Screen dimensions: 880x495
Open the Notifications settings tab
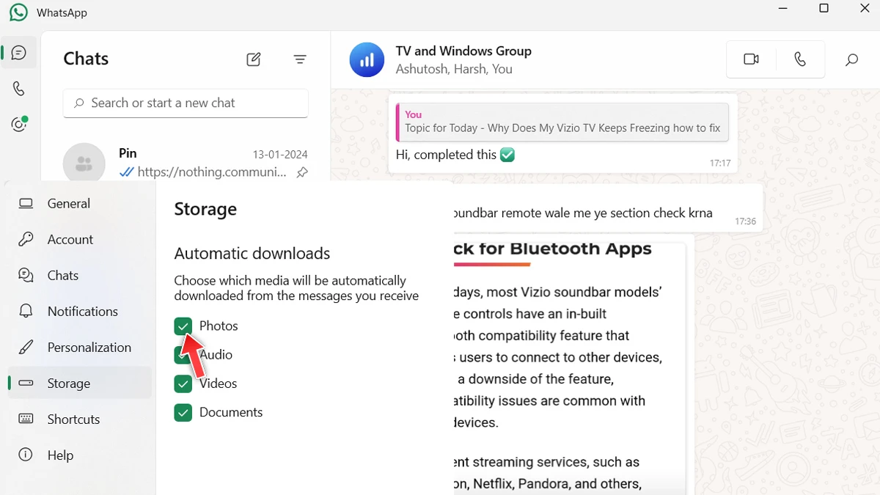click(x=79, y=312)
